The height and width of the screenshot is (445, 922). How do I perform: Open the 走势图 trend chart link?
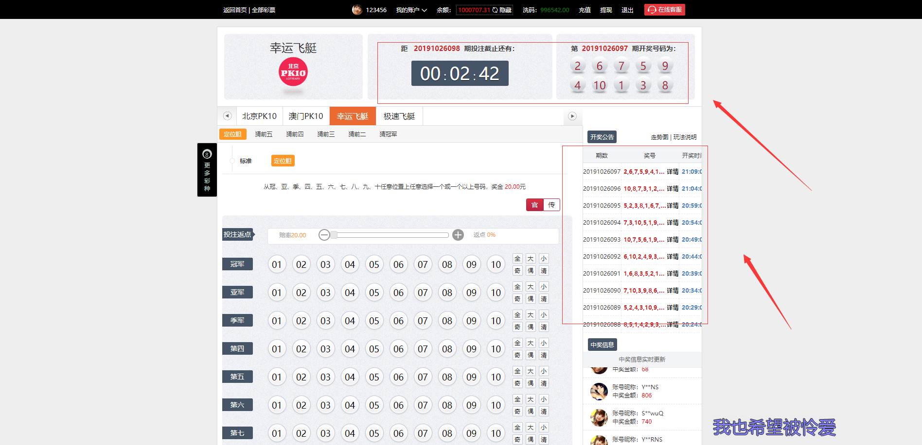click(659, 137)
